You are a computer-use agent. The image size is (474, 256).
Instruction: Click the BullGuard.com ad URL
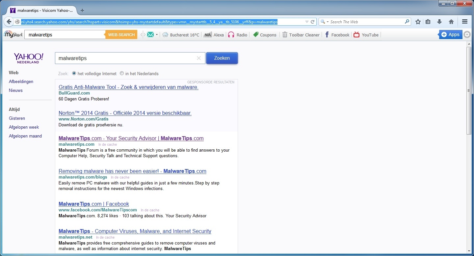pos(74,93)
